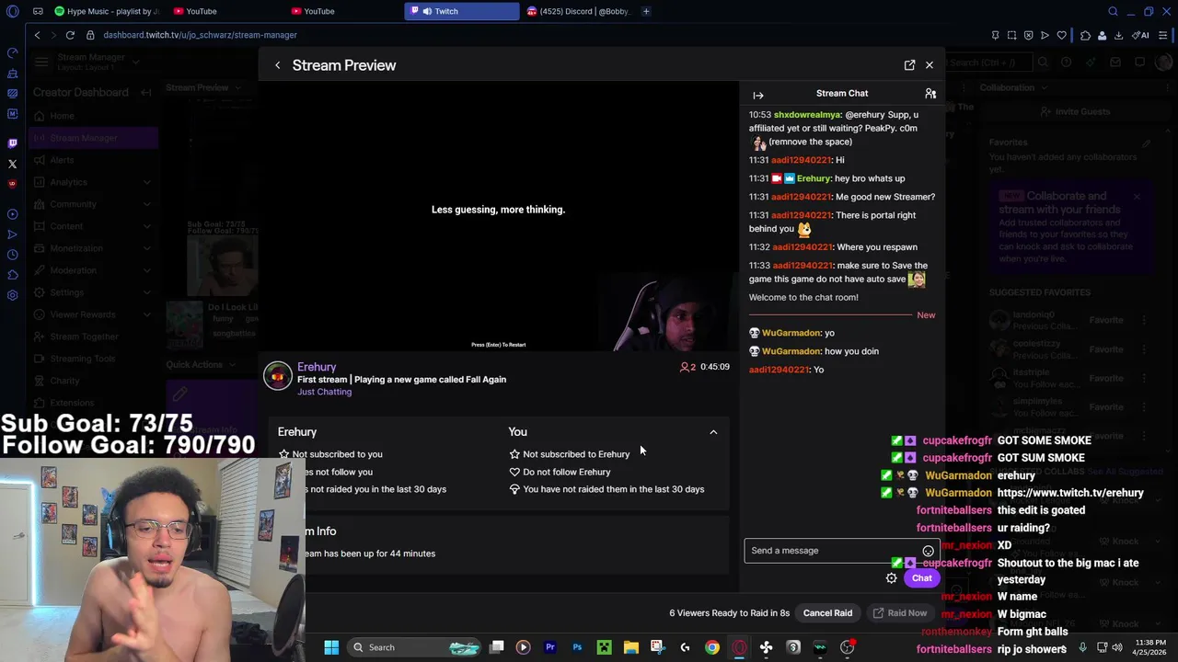Open the Stream Preview panel dropdown

point(238,87)
